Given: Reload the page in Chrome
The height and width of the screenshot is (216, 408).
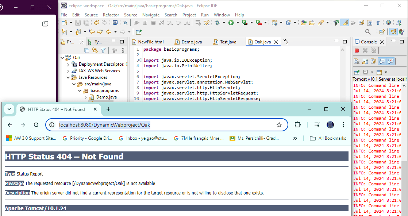Looking at the screenshot, I should coord(36,125).
